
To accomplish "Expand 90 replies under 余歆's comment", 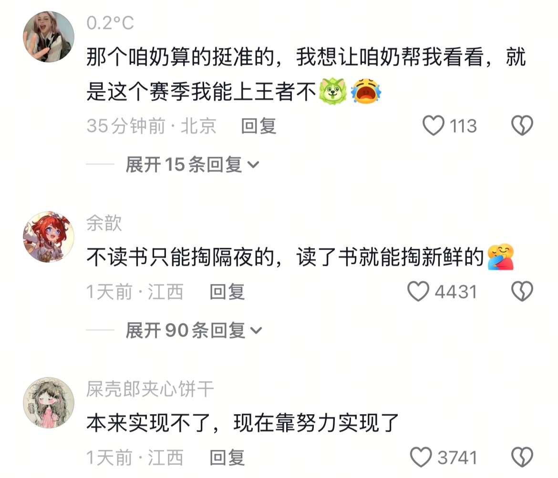I will coord(194,330).
